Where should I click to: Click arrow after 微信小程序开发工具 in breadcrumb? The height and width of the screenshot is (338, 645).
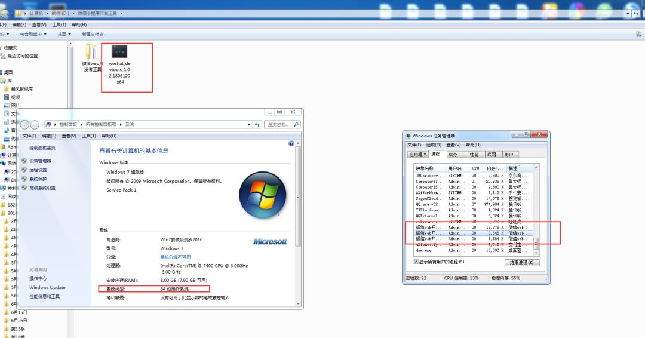[121, 14]
